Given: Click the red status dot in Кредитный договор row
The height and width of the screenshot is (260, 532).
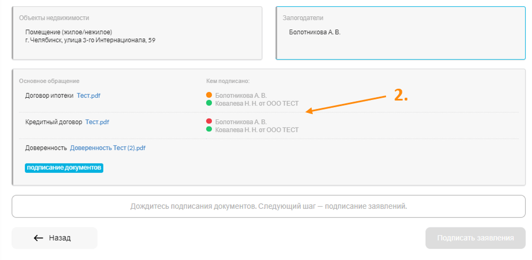Looking at the screenshot, I should pyautogui.click(x=209, y=121).
